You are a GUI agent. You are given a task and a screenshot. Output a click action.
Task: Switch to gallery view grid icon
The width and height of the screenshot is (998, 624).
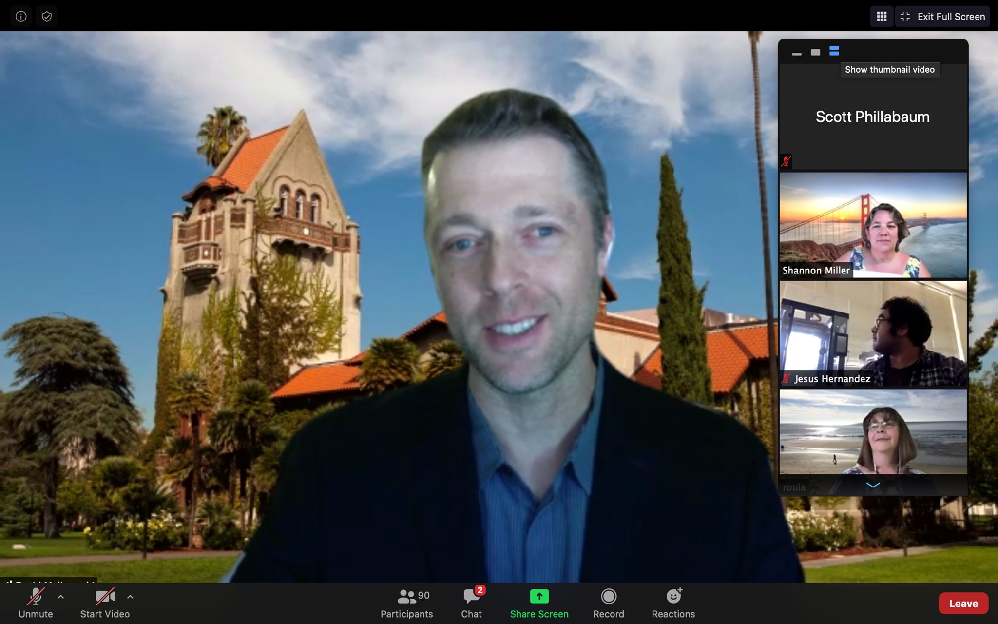tap(882, 17)
